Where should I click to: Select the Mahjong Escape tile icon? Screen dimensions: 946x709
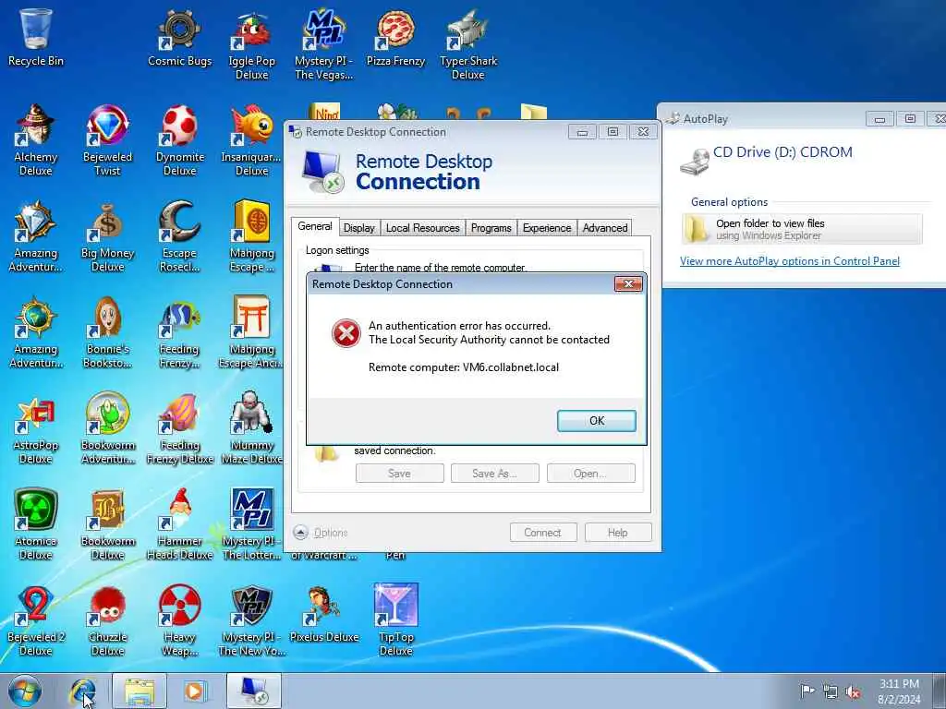[x=251, y=236]
